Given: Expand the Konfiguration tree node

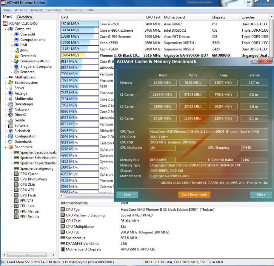Looking at the screenshot, I should (x=5, y=136).
